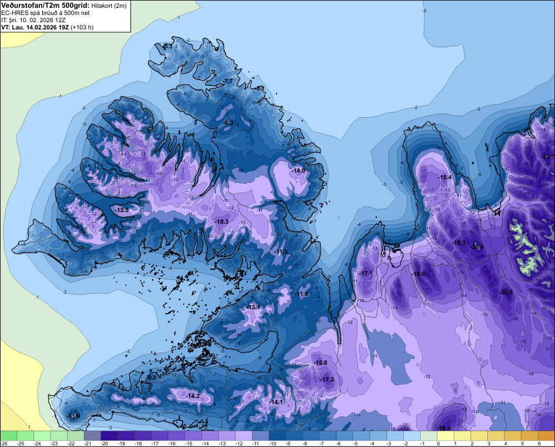Image resolution: width=555 pixels, height=447 pixels.
Task: Click the legend swatch labeled -9
Action: click(294, 436)
